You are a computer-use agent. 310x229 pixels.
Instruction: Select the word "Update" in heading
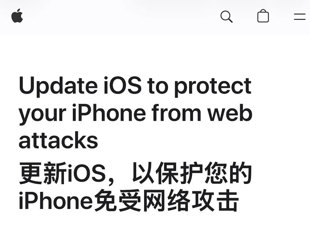pyautogui.click(x=58, y=86)
